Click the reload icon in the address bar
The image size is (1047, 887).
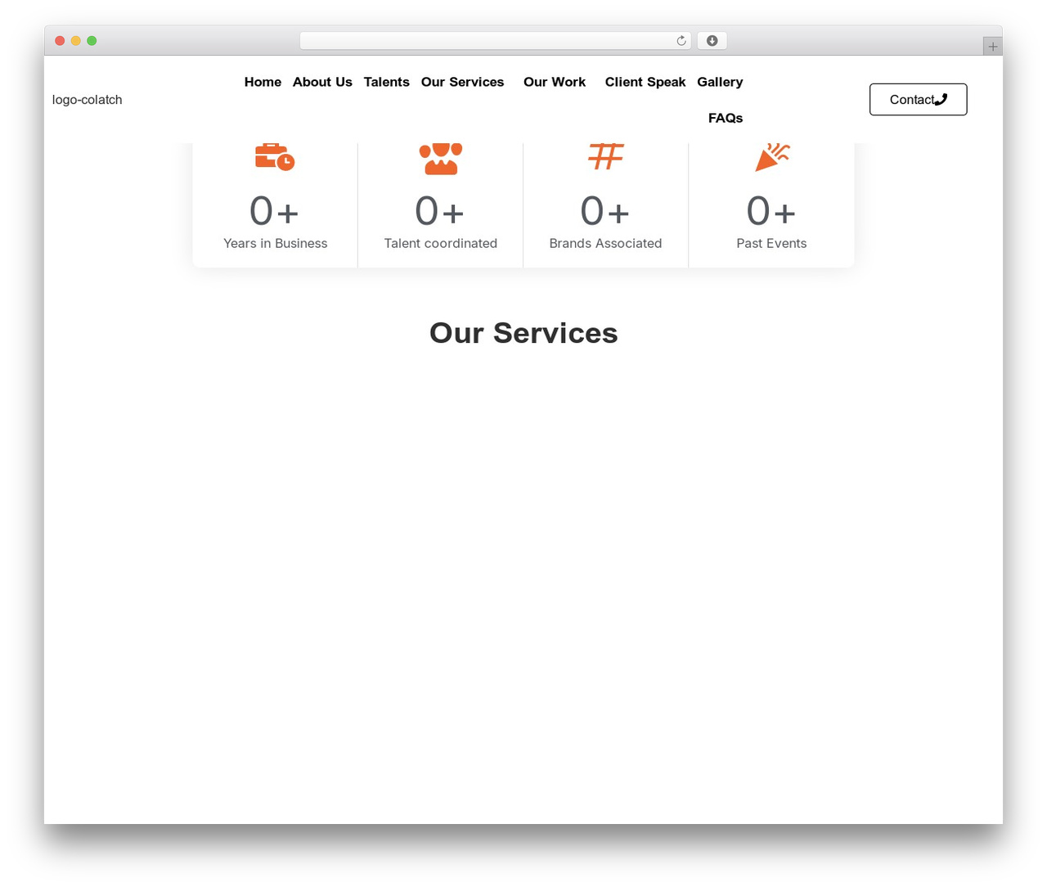coord(681,41)
